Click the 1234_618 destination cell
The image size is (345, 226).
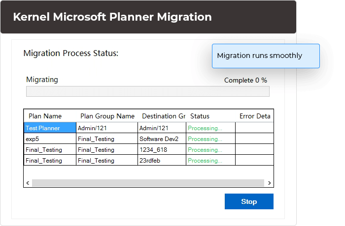[162, 149]
